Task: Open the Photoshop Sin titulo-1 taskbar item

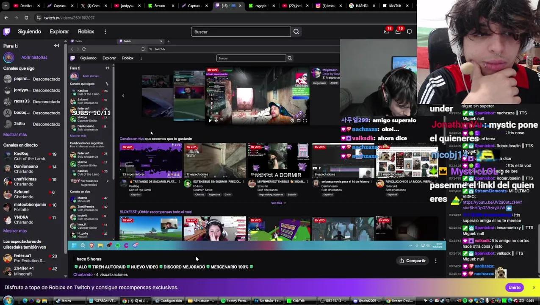Action: (x=268, y=301)
